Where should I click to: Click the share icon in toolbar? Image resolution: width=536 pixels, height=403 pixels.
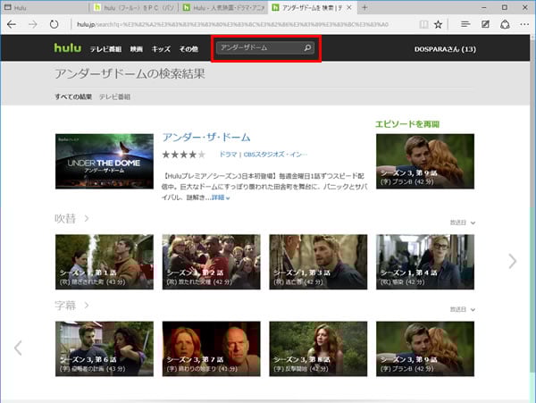click(505, 24)
